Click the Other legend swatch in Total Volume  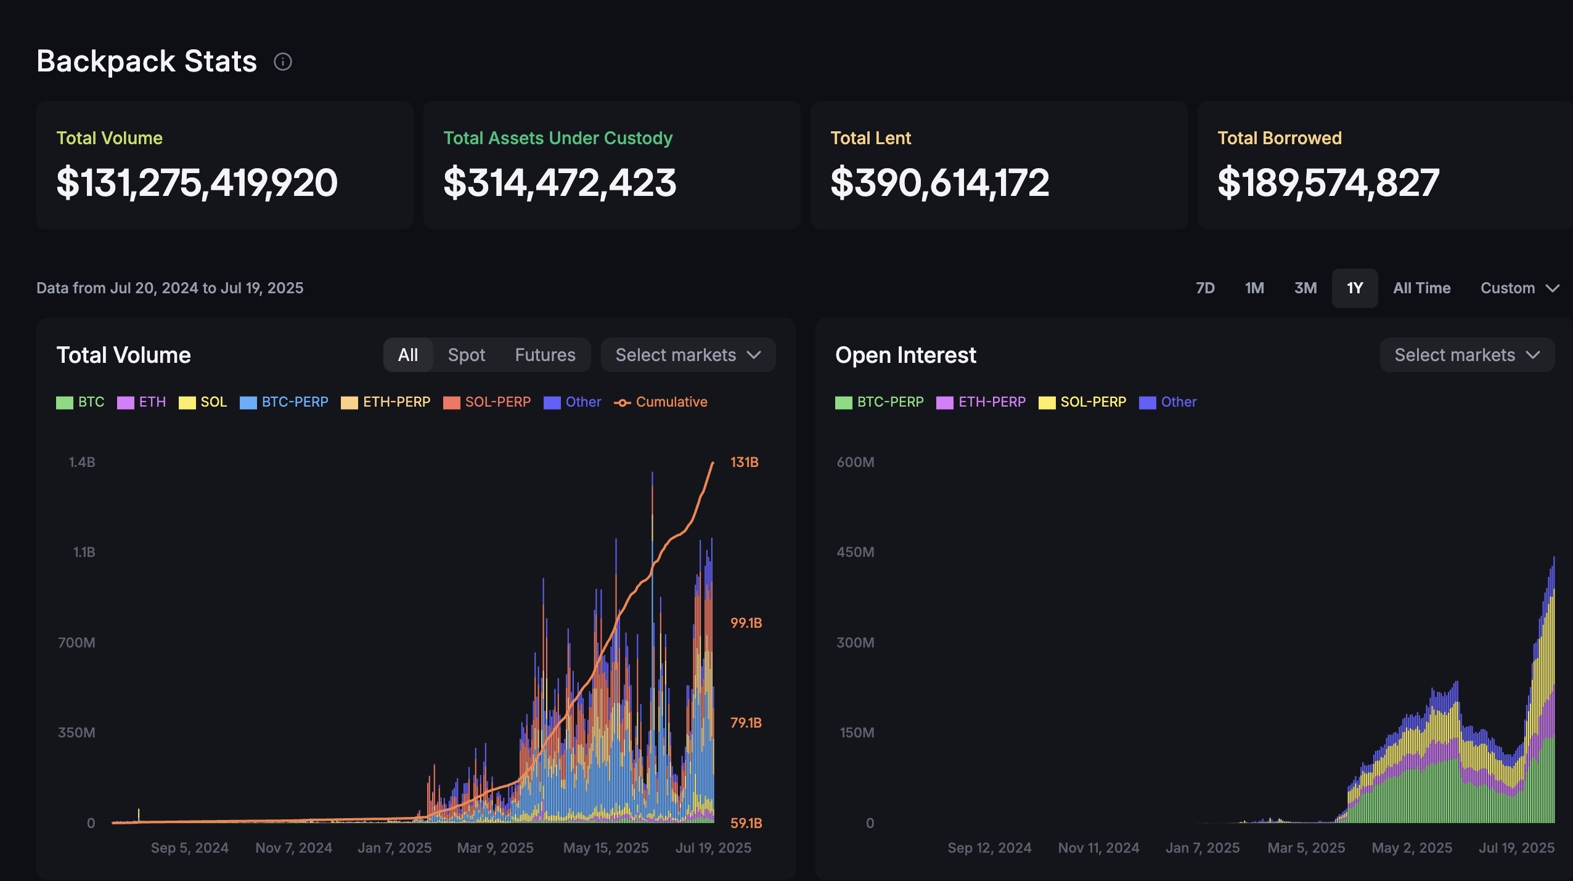pos(552,402)
